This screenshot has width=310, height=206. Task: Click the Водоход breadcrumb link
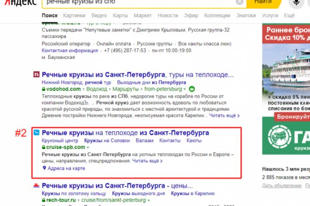point(97,89)
